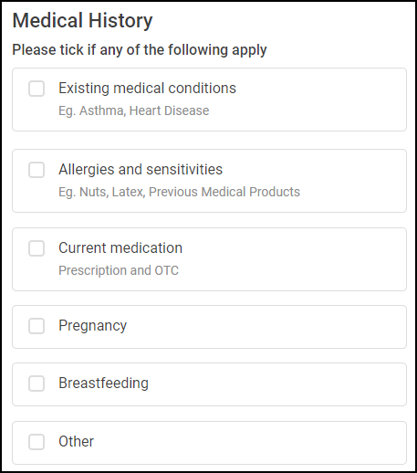Image resolution: width=417 pixels, height=473 pixels.
Task: Click the Please tick if any apply text
Action: click(x=140, y=50)
